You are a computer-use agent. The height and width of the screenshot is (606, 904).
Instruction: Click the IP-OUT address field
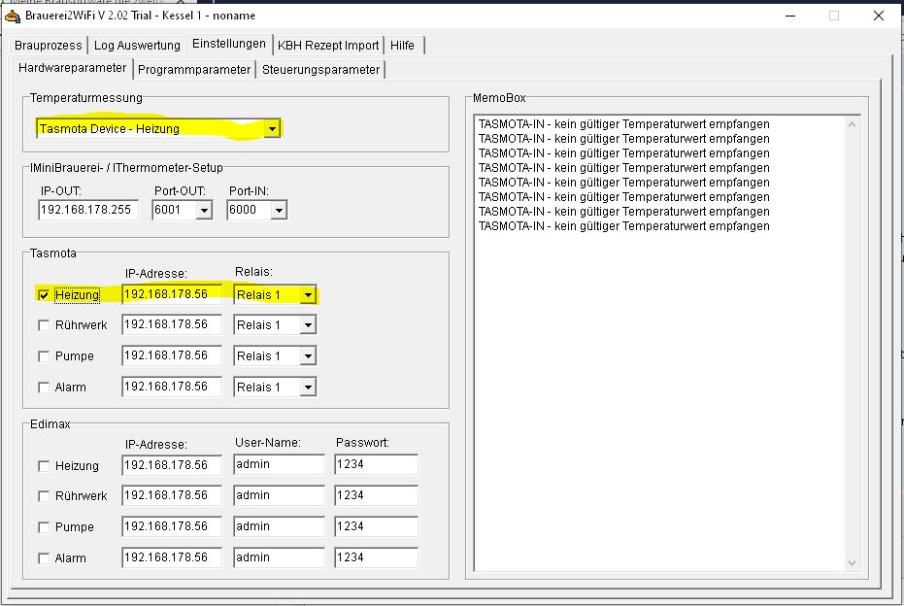(x=87, y=210)
